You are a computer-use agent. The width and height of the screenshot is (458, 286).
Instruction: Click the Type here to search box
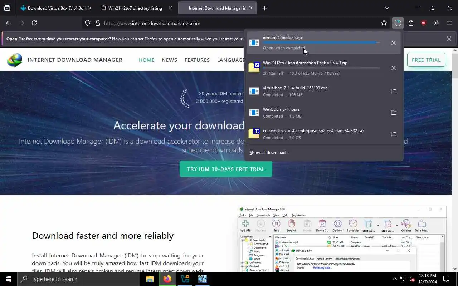click(x=79, y=279)
